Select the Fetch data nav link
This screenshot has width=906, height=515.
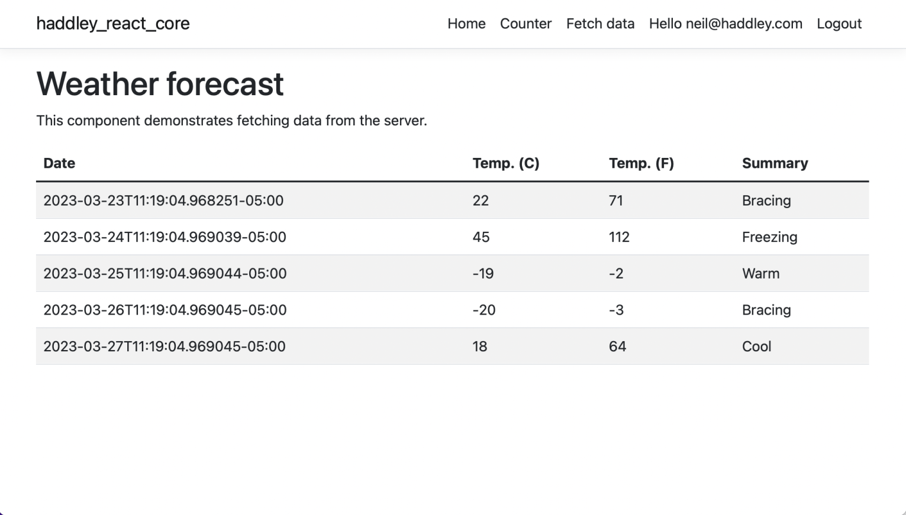[600, 24]
